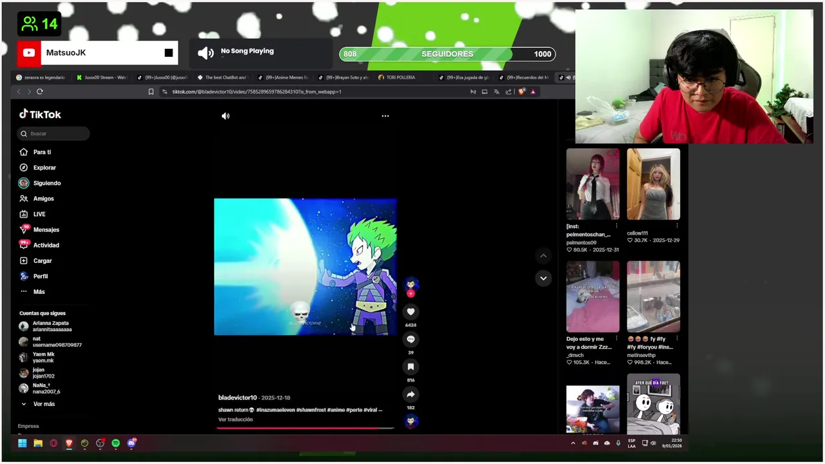Switch to 'Jusxx00 Stream' tab
Image resolution: width=825 pixels, height=464 pixels.
(x=102, y=77)
